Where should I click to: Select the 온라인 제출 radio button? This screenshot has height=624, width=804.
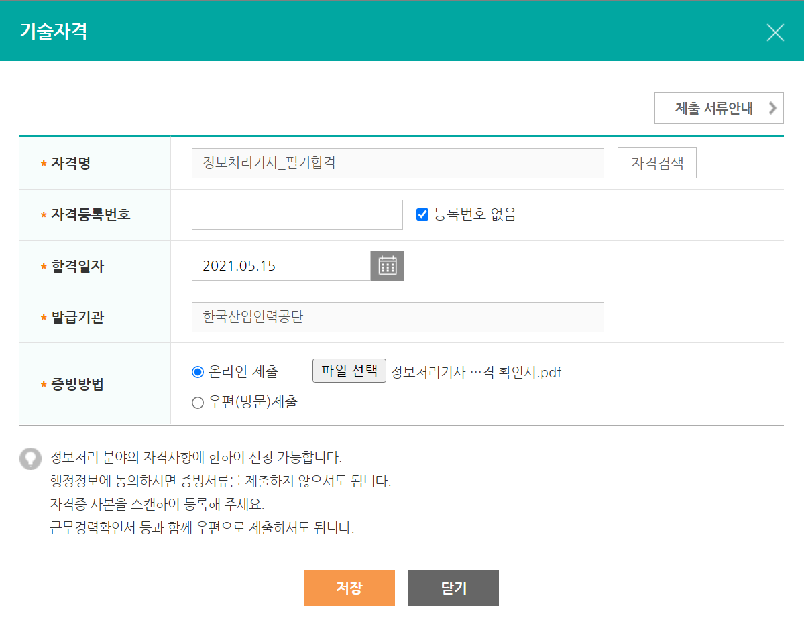click(x=198, y=372)
